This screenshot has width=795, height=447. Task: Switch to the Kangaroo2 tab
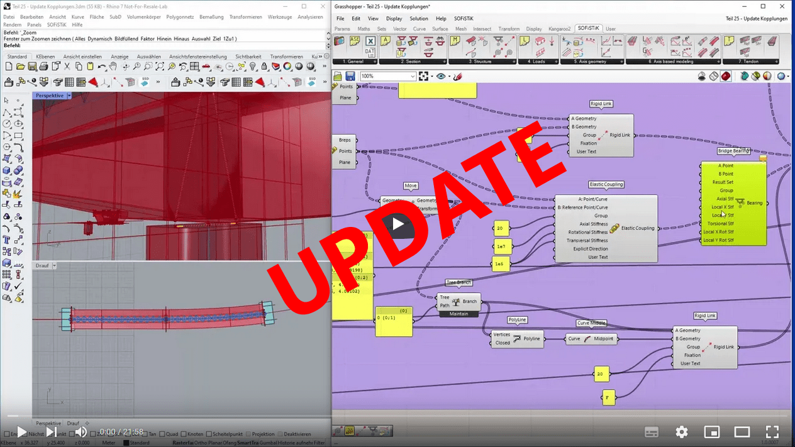559,29
